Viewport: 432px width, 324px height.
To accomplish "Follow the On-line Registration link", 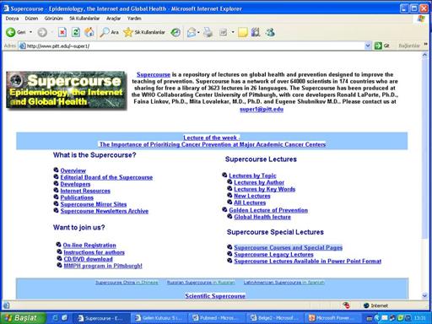I will pyautogui.click(x=89, y=246).
